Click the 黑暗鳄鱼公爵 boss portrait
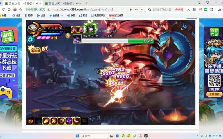223x139 pixels. tap(77, 39)
